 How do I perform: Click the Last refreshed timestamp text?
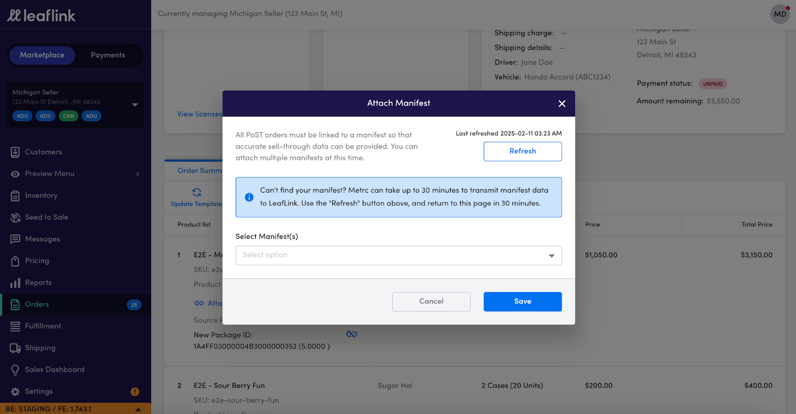coord(509,133)
